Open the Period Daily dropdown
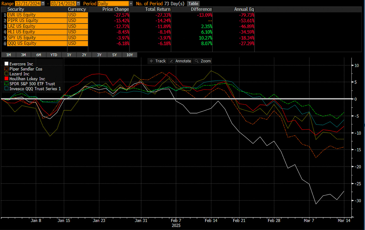The height and width of the screenshot is (230, 365). coord(115,4)
